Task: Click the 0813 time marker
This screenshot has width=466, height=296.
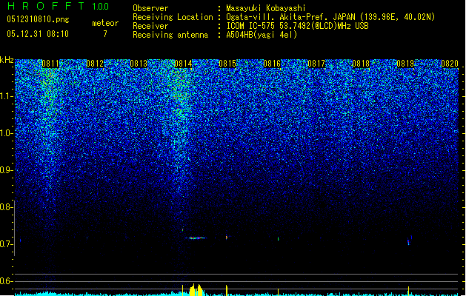Action: pyautogui.click(x=139, y=64)
